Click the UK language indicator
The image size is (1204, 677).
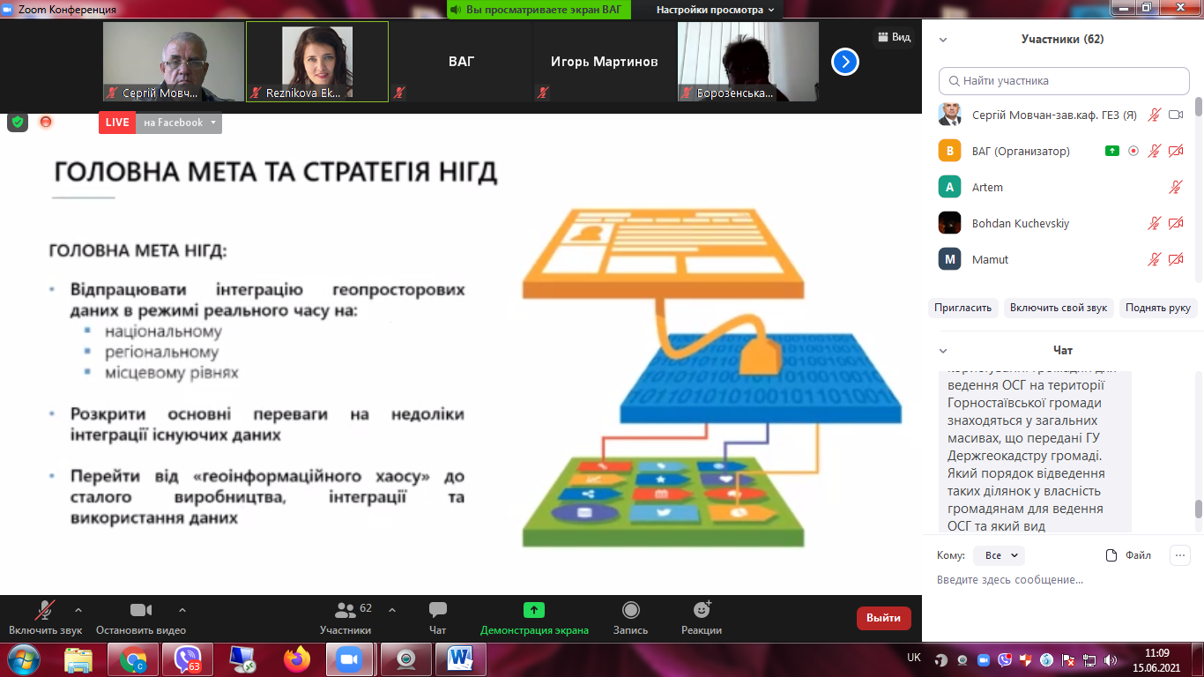[914, 658]
